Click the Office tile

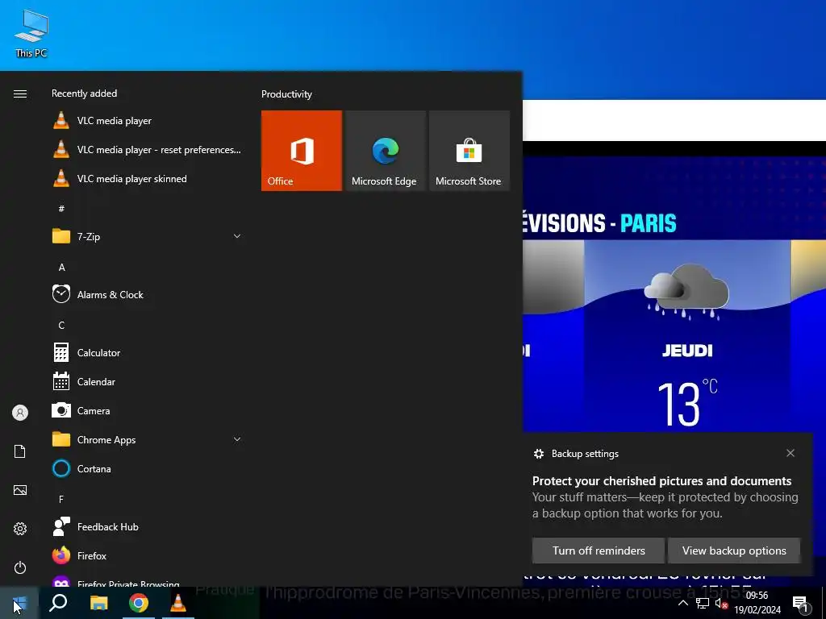tap(302, 151)
